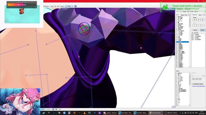Select morph list row 14 'あ'
Image resolution: width=206 pixels, height=115 pixels.
click(183, 93)
